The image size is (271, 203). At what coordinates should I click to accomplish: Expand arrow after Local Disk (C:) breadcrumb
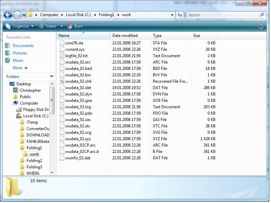(95, 15)
